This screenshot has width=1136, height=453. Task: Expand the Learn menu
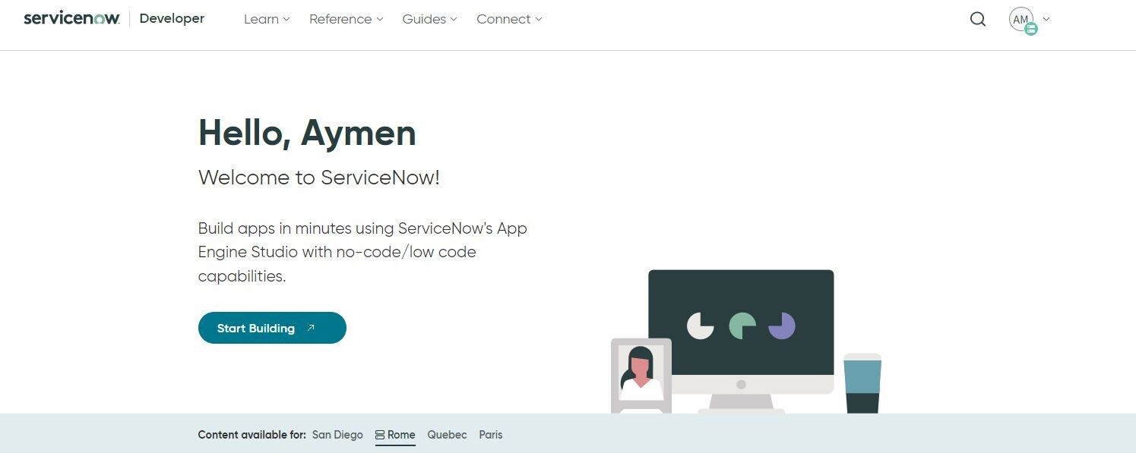point(267,19)
